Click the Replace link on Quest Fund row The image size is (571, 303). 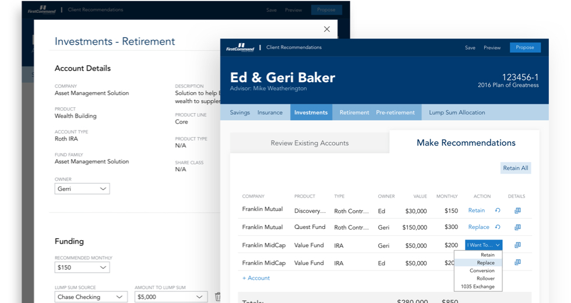tap(478, 227)
